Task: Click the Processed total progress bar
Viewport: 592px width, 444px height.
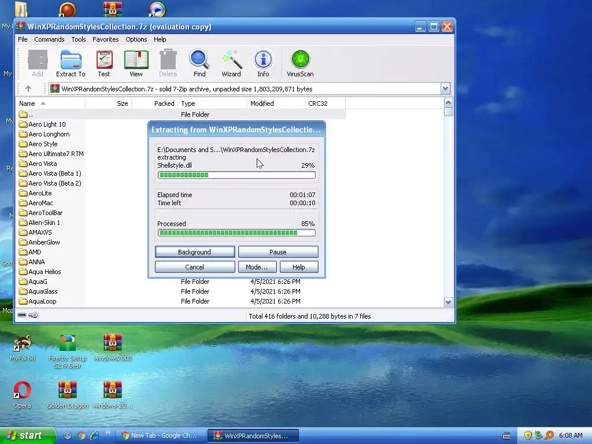Action: [x=236, y=232]
